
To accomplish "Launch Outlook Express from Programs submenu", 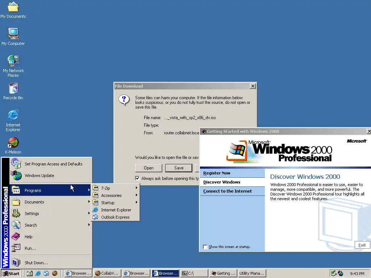I will [x=116, y=217].
